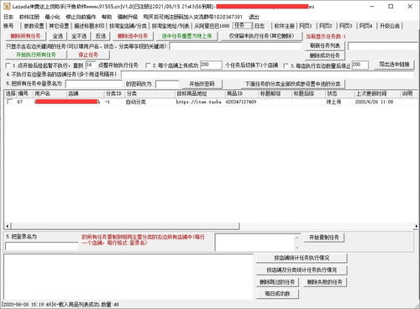This screenshot has width=420, height=309.
Task: Click the task list horizontal scrollbar right arrow
Action: [416, 226]
